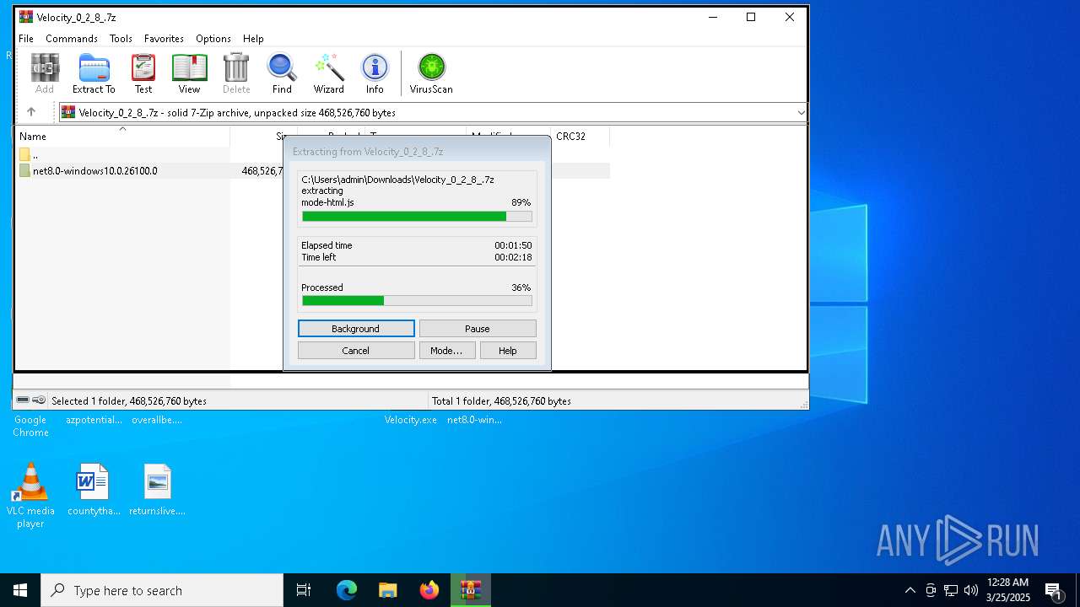Click the taskbar search box
This screenshot has width=1080, height=607.
[x=162, y=590]
